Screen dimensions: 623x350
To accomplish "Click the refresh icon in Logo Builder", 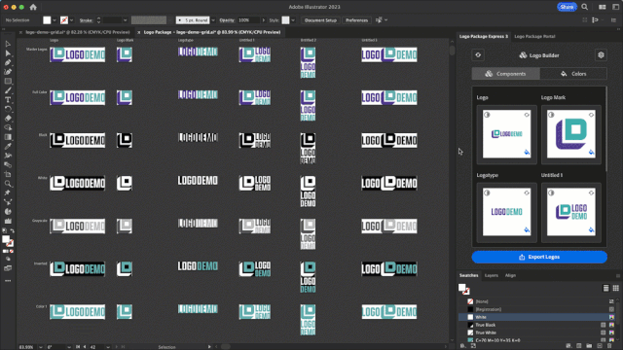I will click(x=478, y=55).
